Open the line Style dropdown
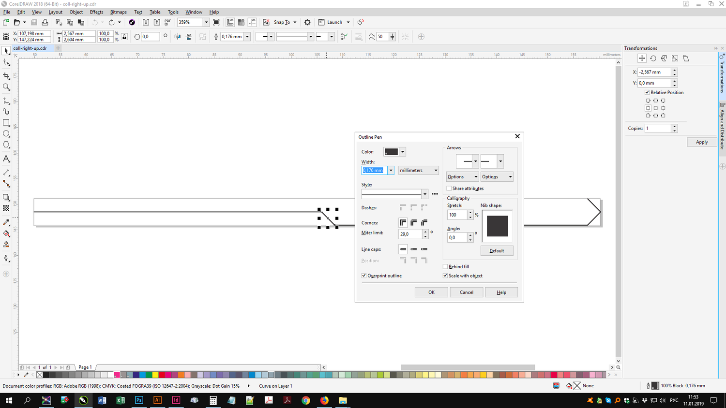Viewport: 726px width, 408px height. [424, 194]
